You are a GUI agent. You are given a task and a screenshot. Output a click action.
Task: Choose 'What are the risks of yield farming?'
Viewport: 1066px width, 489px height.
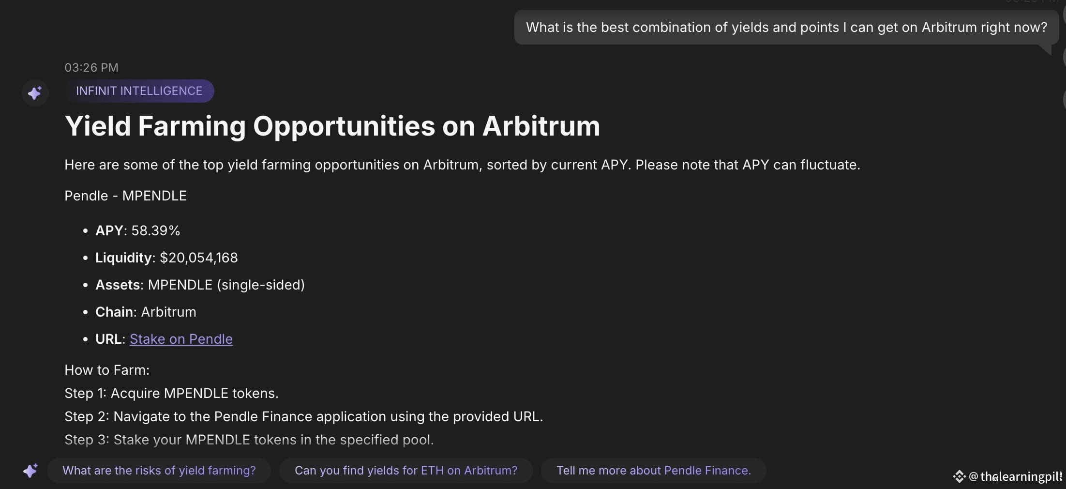click(x=159, y=471)
